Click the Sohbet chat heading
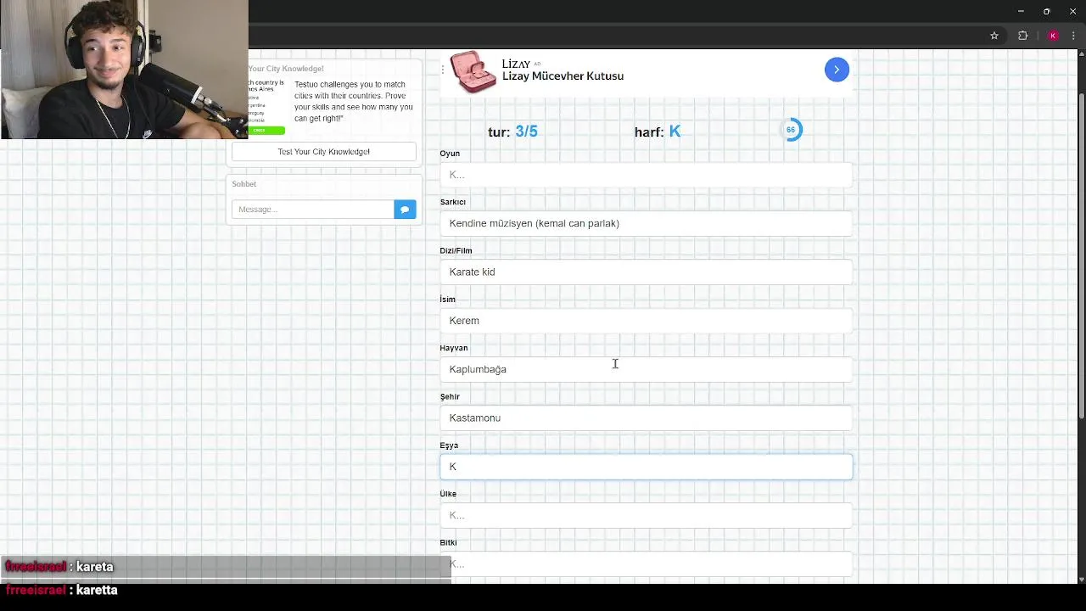Screen dimensions: 1086x611 coord(244,184)
